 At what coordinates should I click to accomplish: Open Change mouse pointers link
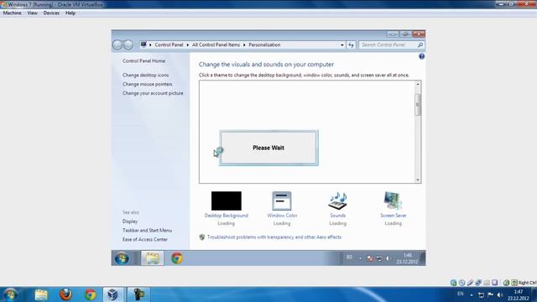pos(148,84)
